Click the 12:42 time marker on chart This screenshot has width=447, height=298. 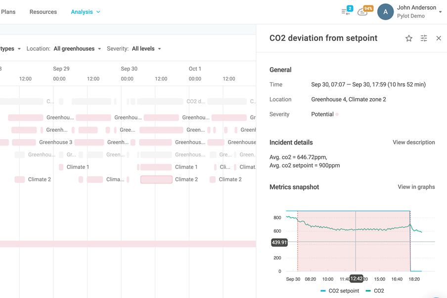[356, 279]
